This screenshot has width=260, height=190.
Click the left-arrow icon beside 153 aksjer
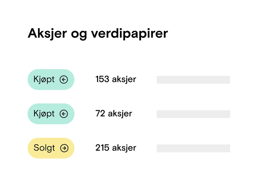pos(64,80)
